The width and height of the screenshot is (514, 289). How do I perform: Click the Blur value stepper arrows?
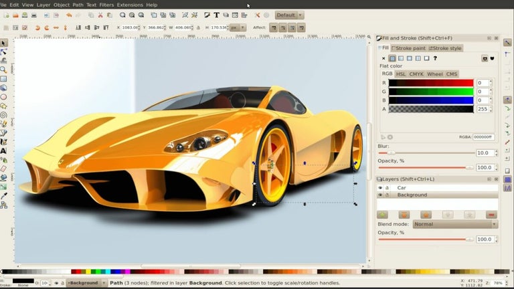(496, 153)
